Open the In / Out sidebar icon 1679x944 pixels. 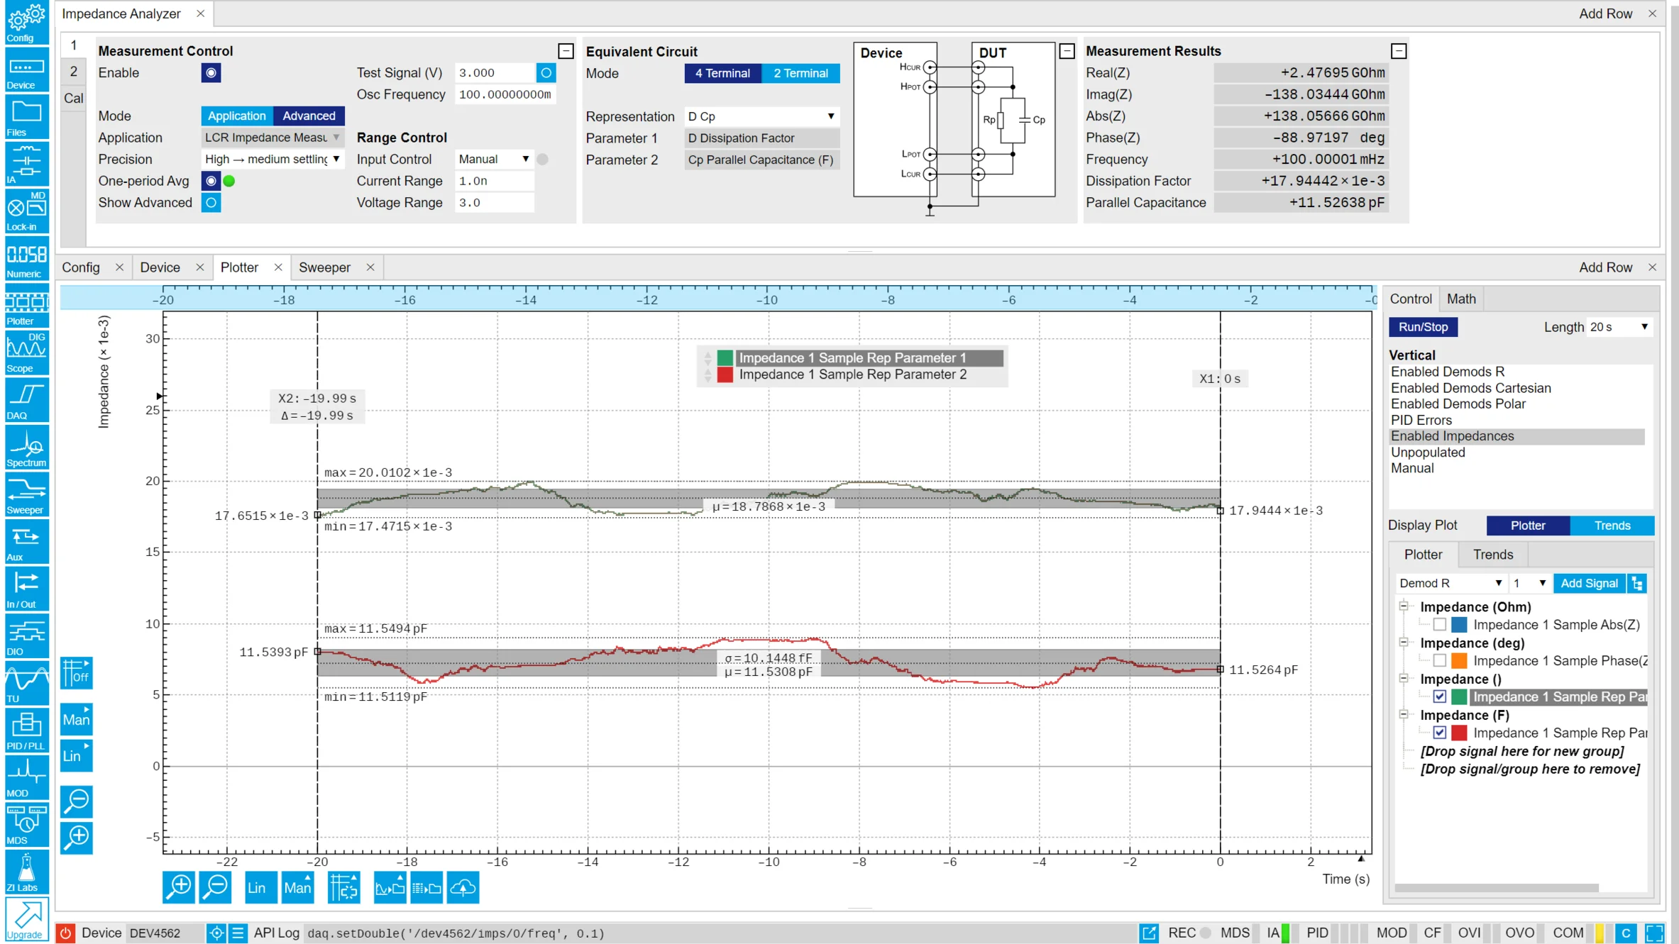tap(26, 589)
